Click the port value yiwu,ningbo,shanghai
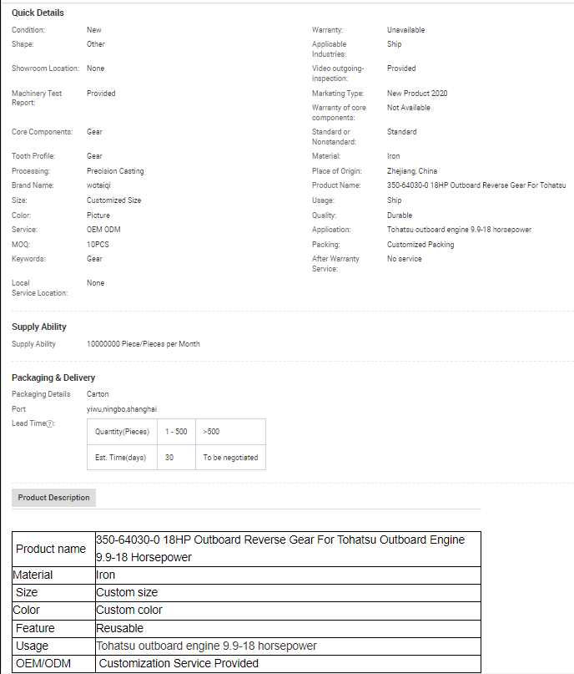Image resolution: width=574 pixels, height=674 pixels. (121, 409)
